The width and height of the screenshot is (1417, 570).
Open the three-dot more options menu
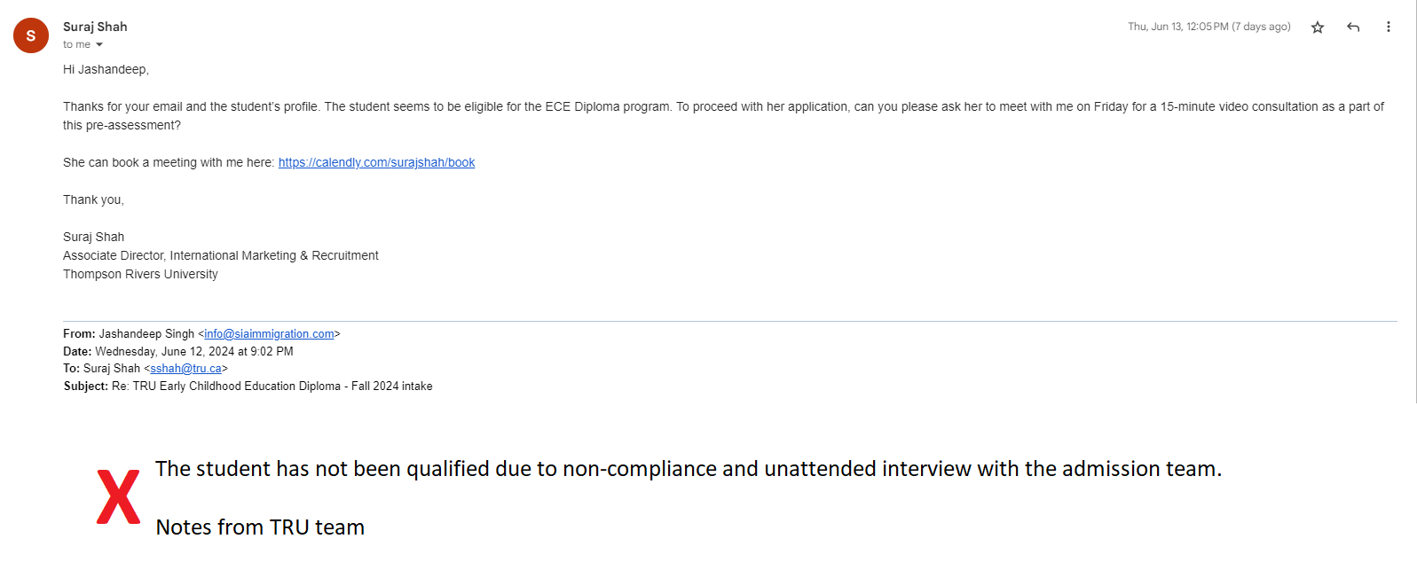pos(1389,27)
